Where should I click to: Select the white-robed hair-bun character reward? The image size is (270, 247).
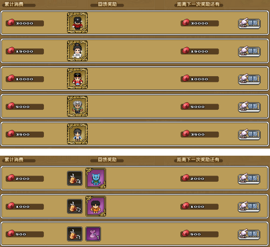tap(77, 51)
